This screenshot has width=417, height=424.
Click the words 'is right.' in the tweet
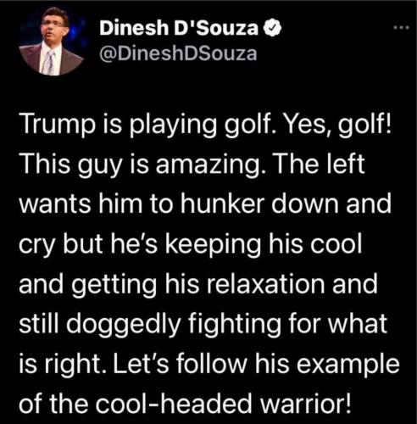tap(64, 364)
